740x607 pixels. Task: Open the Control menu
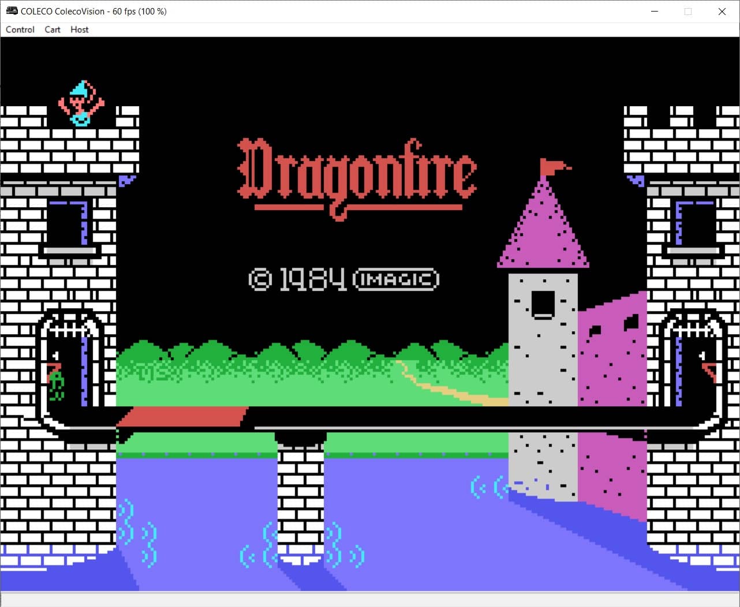click(x=20, y=29)
